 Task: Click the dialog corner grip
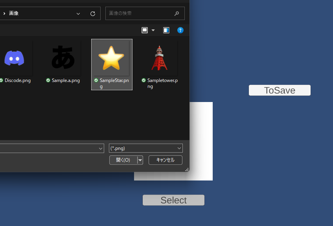[187, 169]
